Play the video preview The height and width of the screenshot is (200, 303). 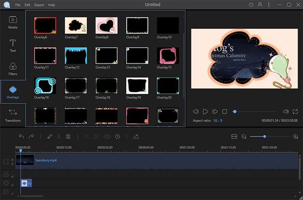pos(205,111)
